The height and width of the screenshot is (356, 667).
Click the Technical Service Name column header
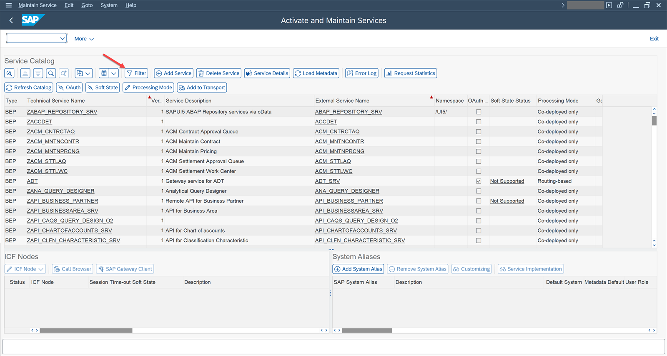coord(56,100)
